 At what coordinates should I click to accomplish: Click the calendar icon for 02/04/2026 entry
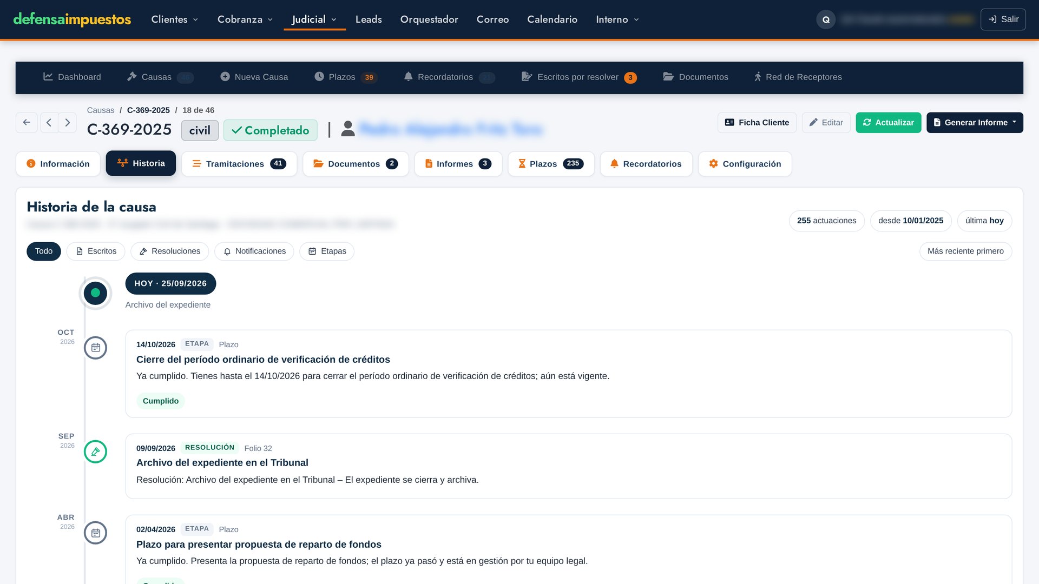[x=96, y=533]
